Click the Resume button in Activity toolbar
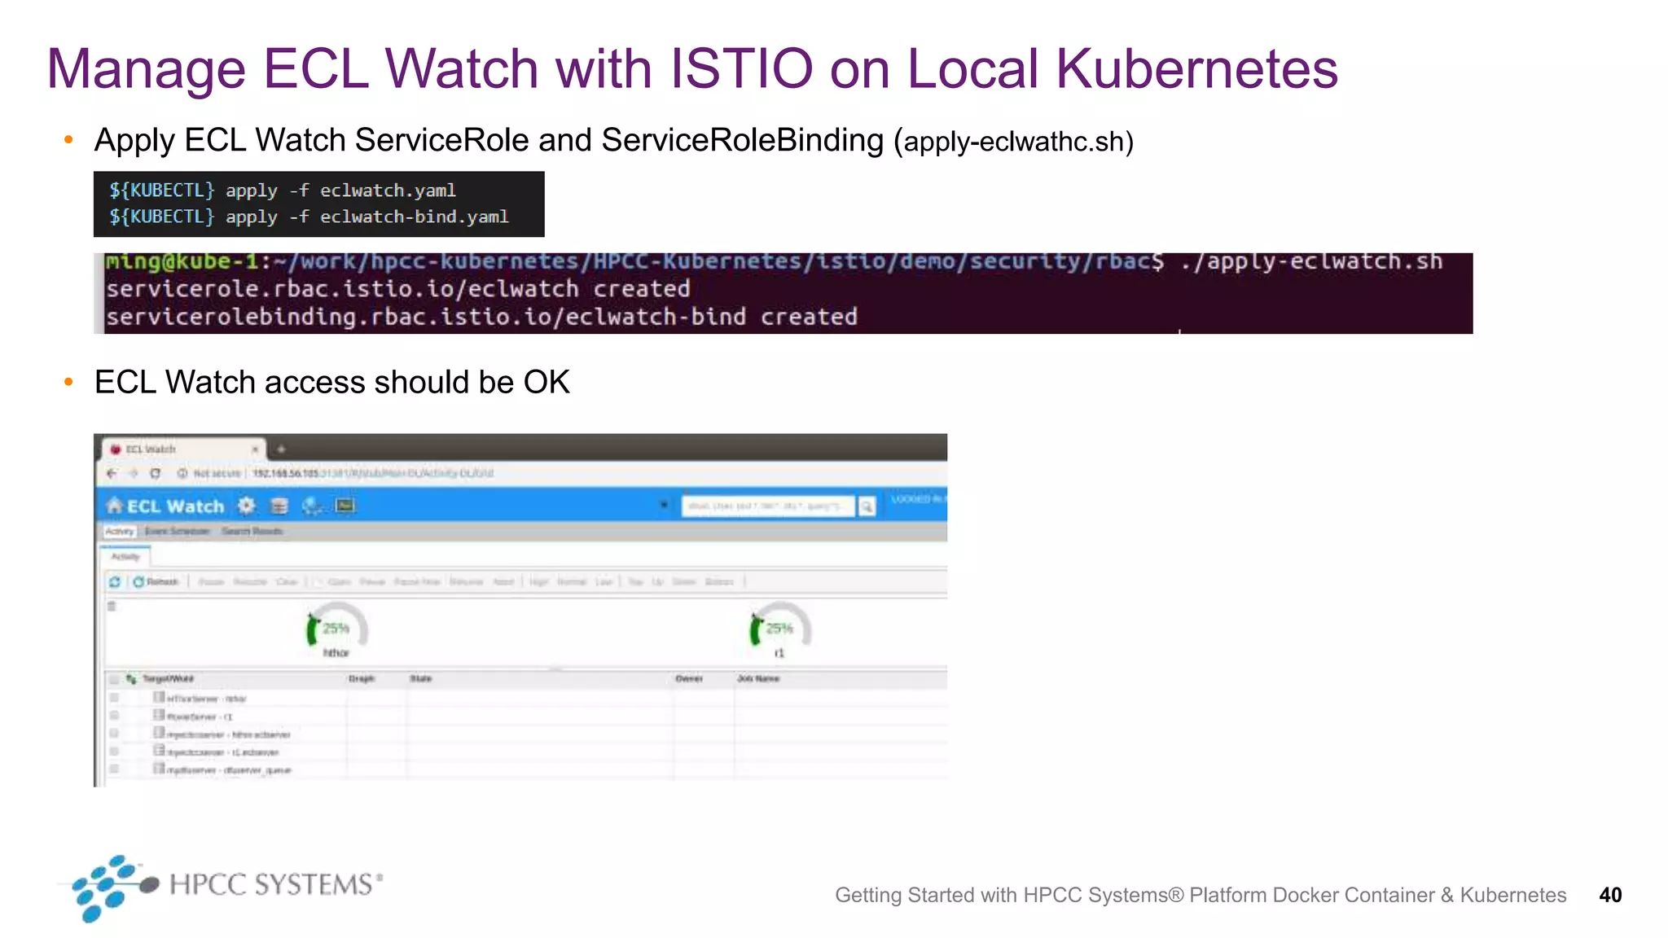 250,581
